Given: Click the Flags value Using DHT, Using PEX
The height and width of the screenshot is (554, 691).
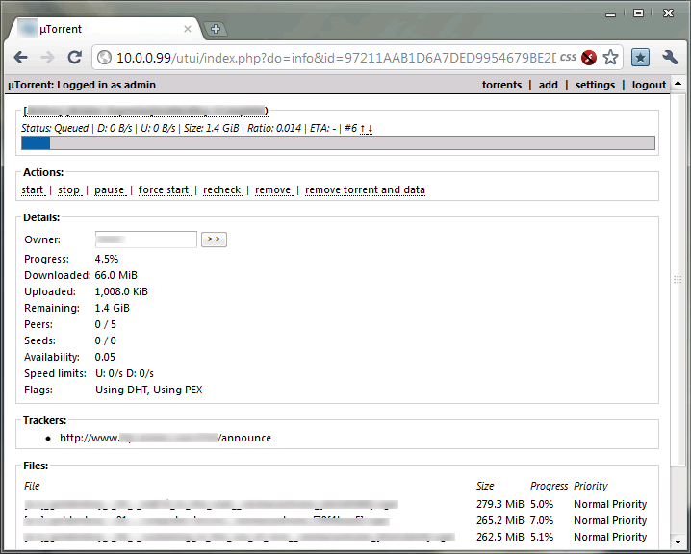Looking at the screenshot, I should pyautogui.click(x=149, y=390).
